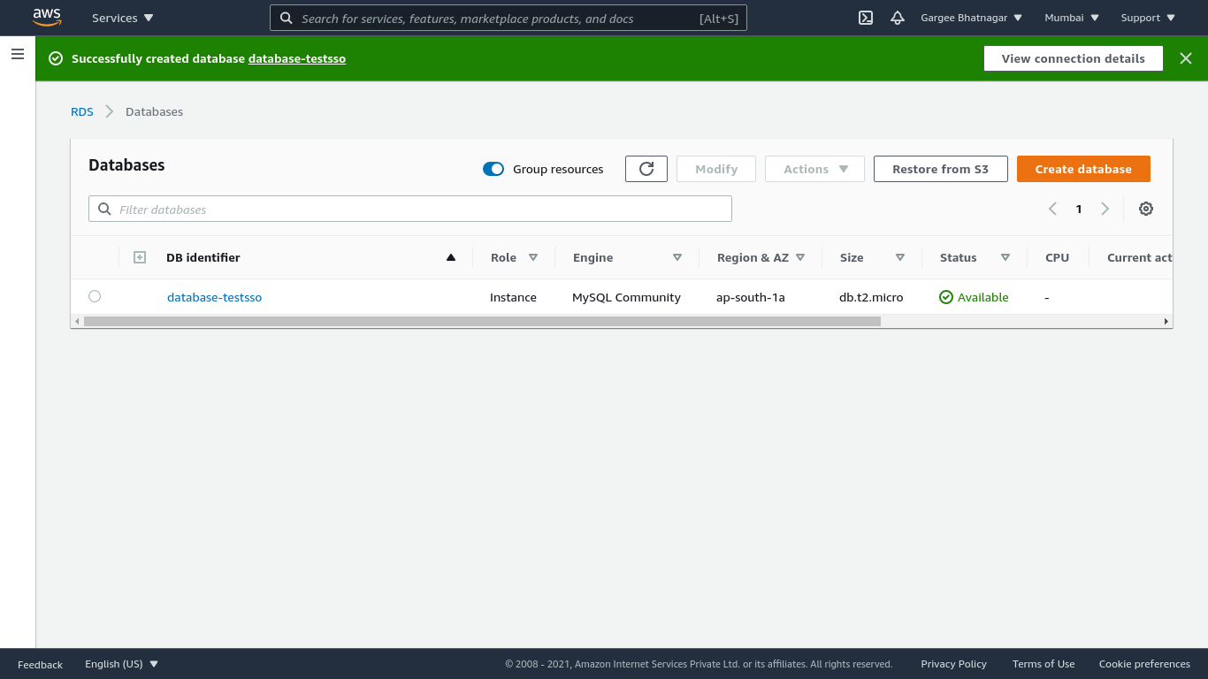The height and width of the screenshot is (679, 1208).
Task: Click the scrollbar left arrow of the table
Action: 77,321
